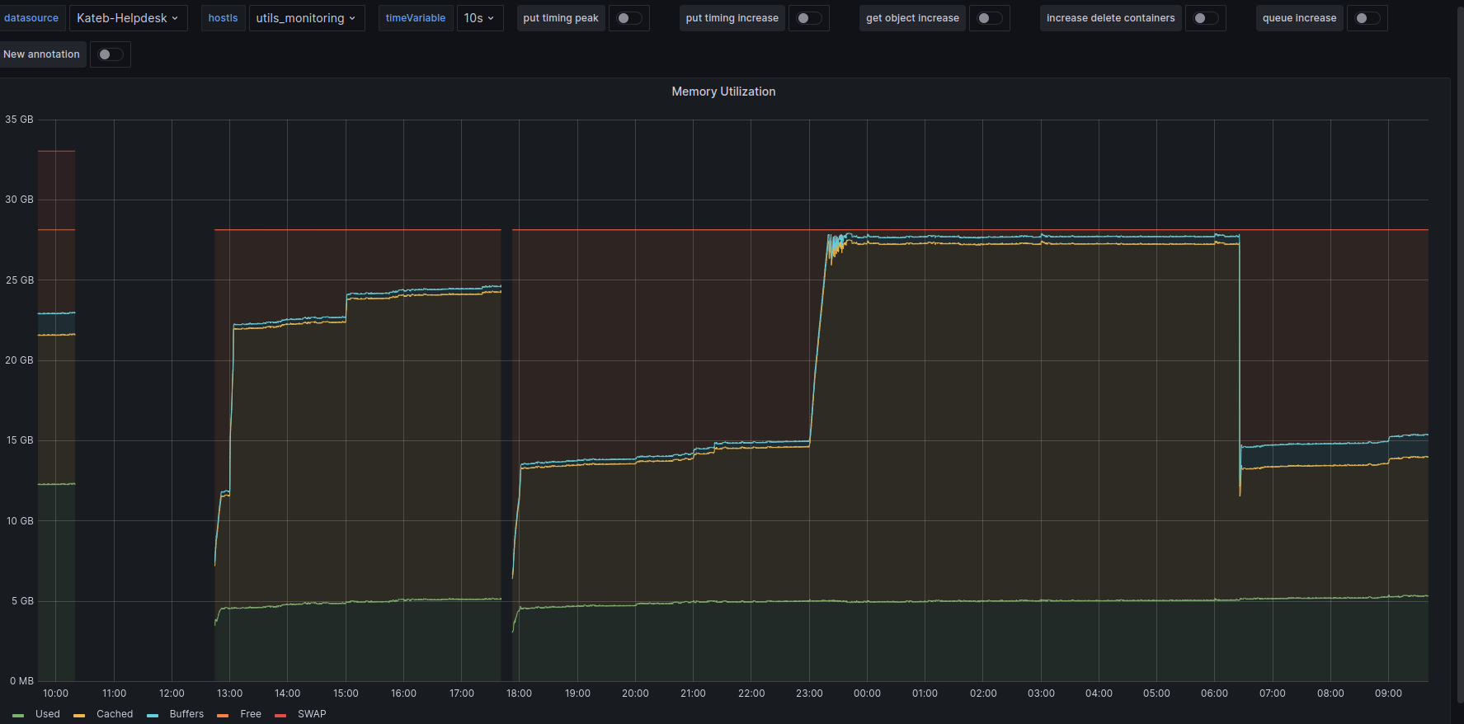
Task: Turn on get object increase annotation
Action: coord(989,18)
